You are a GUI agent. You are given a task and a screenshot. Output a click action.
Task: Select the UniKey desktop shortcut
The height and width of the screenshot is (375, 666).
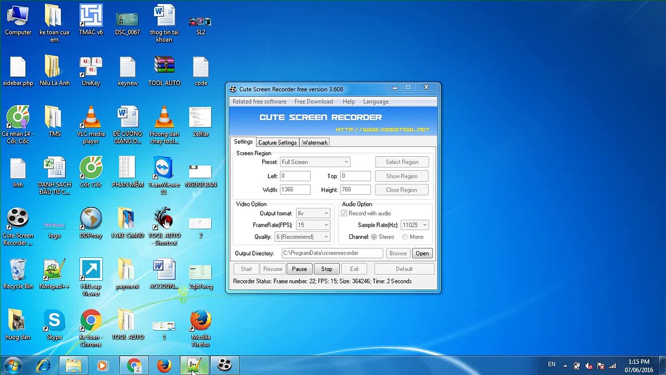click(x=91, y=71)
